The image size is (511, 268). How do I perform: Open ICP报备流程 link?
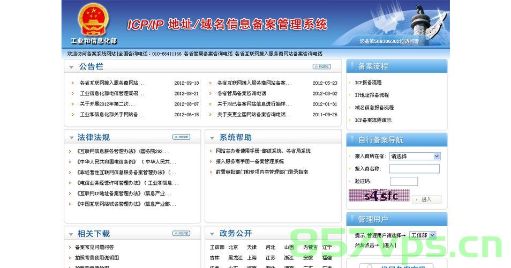pos(369,83)
